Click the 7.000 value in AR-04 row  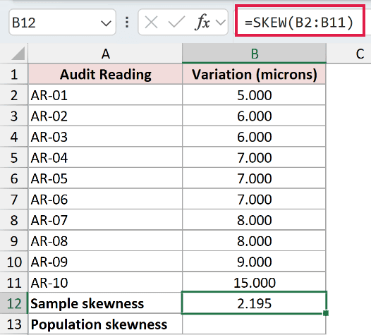point(254,157)
